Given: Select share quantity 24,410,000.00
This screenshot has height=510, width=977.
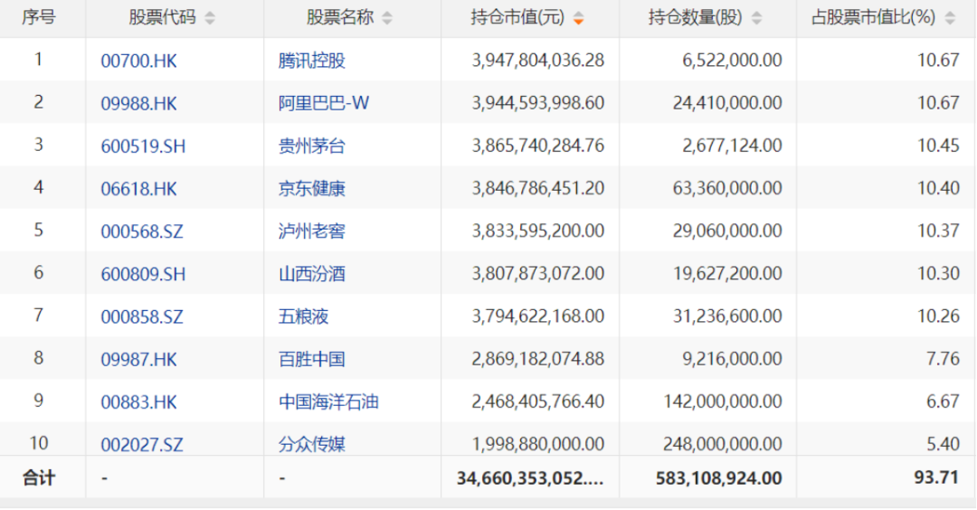Looking at the screenshot, I should (x=727, y=103).
